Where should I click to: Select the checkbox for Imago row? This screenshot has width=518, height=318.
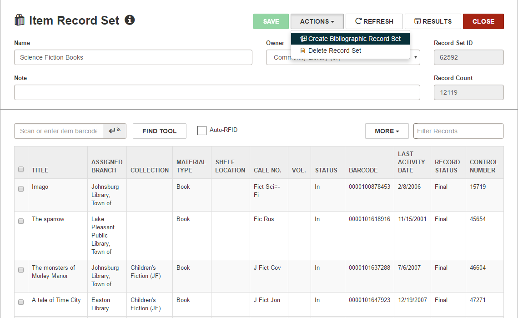(21, 189)
